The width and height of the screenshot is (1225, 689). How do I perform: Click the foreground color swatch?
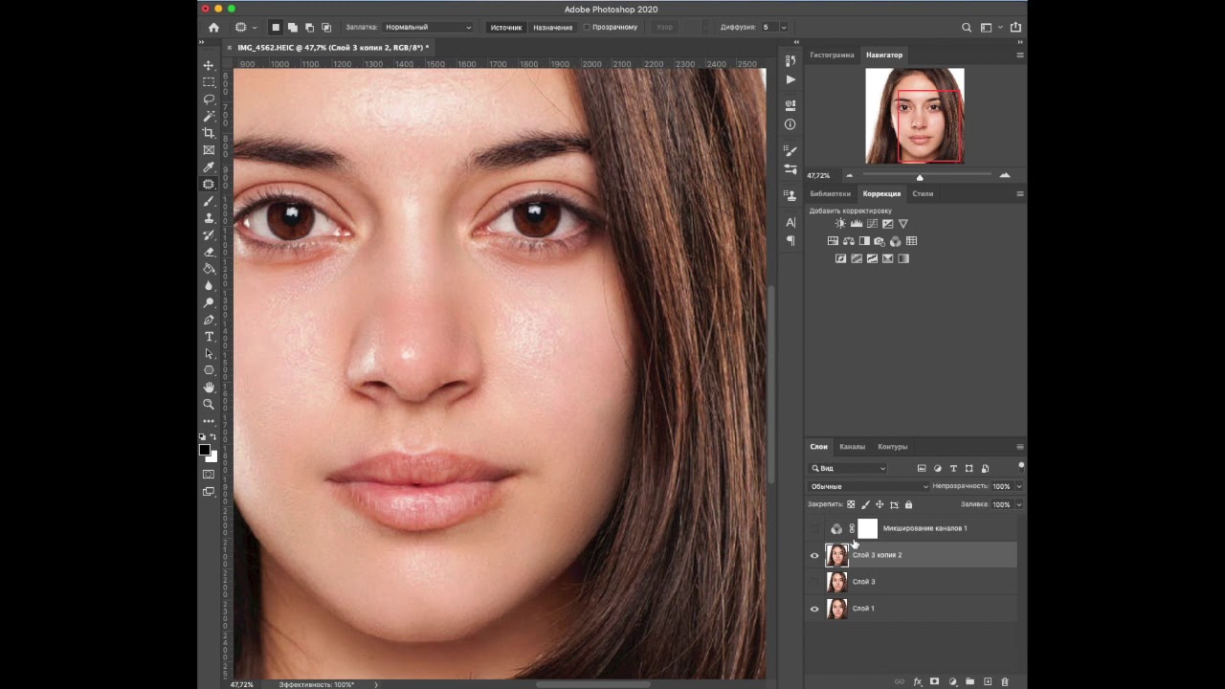click(205, 450)
